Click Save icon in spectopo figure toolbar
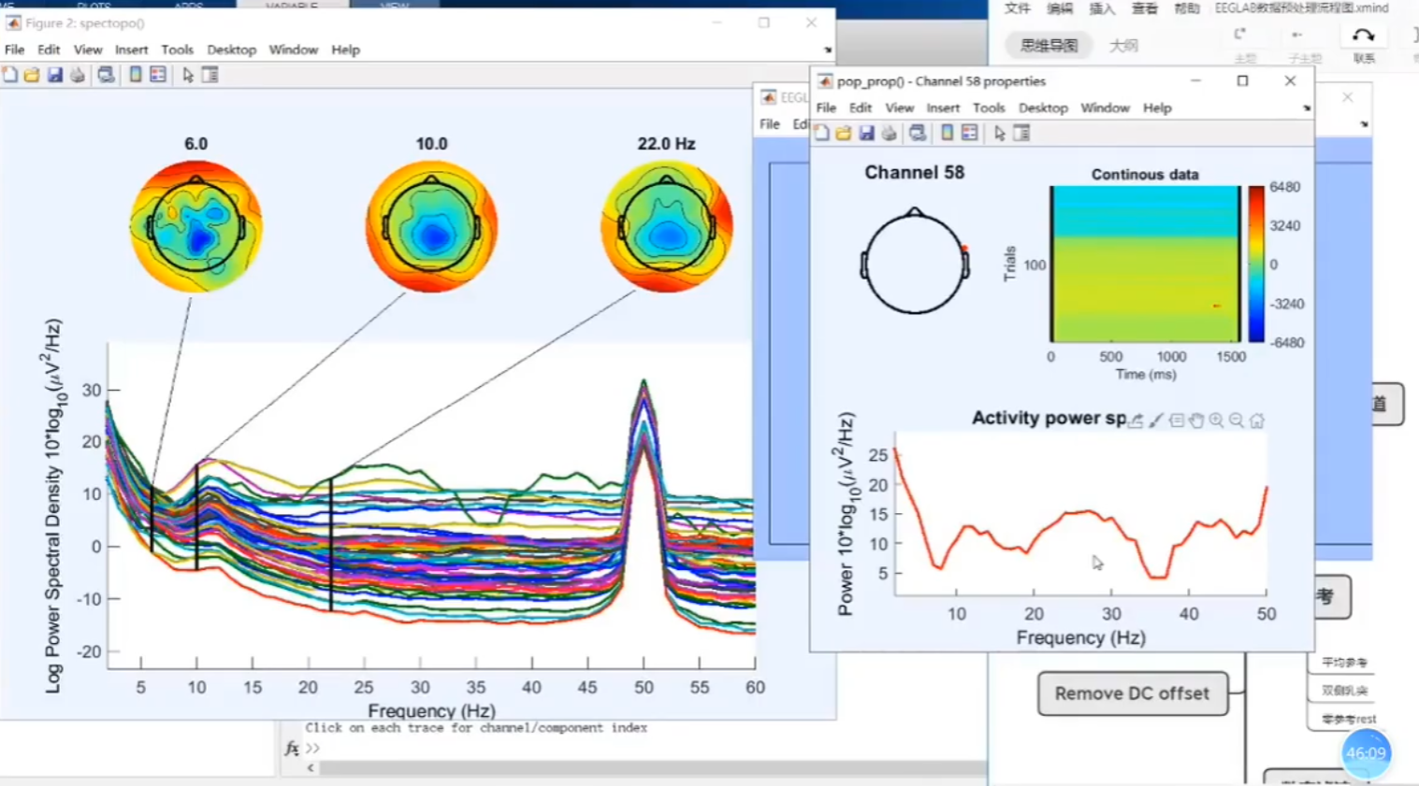 55,75
